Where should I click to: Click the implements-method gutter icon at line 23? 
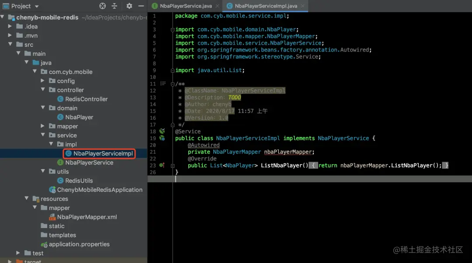(x=162, y=165)
